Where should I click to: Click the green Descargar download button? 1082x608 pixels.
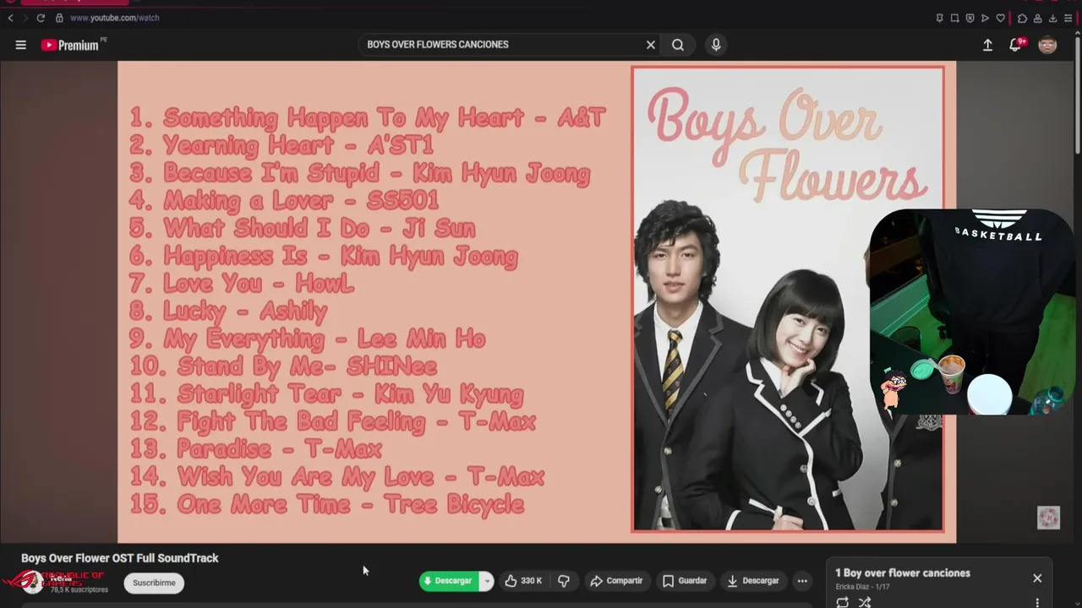click(449, 581)
